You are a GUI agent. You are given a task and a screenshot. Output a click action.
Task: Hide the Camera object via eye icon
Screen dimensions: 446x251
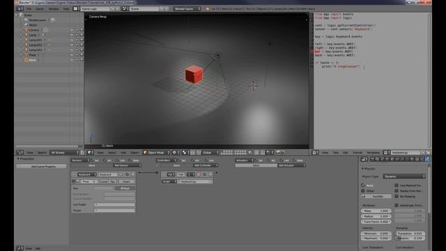coord(72,30)
